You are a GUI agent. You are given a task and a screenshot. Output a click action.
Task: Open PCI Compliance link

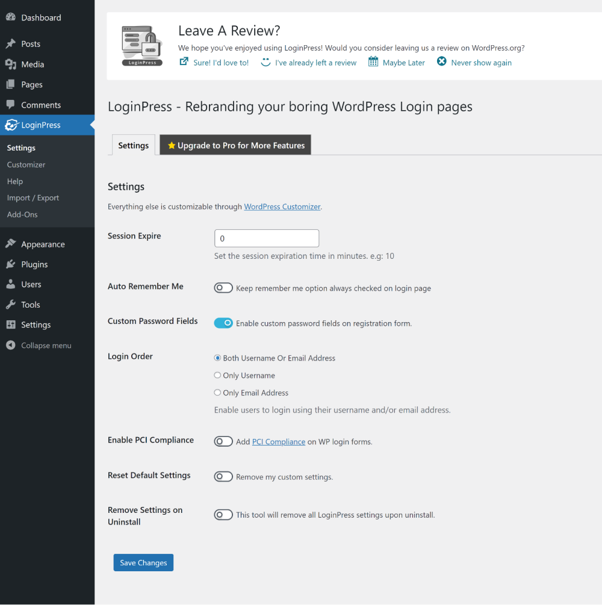point(279,441)
